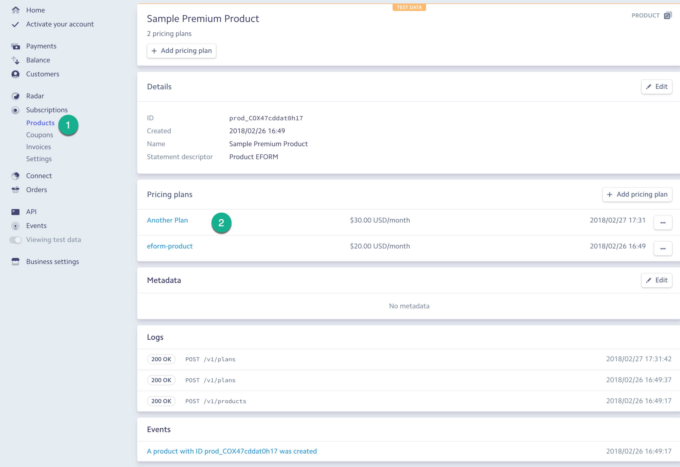
Task: Click the Edit button in Details
Action: pyautogui.click(x=656, y=87)
